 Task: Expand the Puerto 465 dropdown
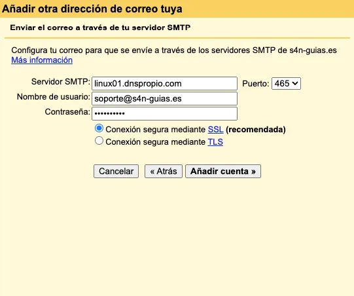click(286, 84)
